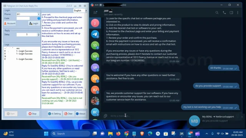
Task: Open the About window
Action: [81, 113]
